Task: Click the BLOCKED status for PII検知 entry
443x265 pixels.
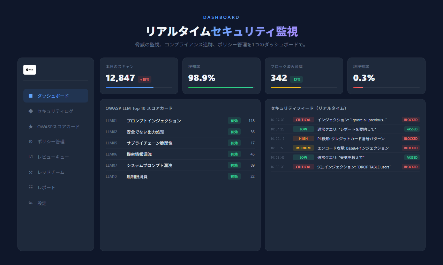Action: coord(411,139)
